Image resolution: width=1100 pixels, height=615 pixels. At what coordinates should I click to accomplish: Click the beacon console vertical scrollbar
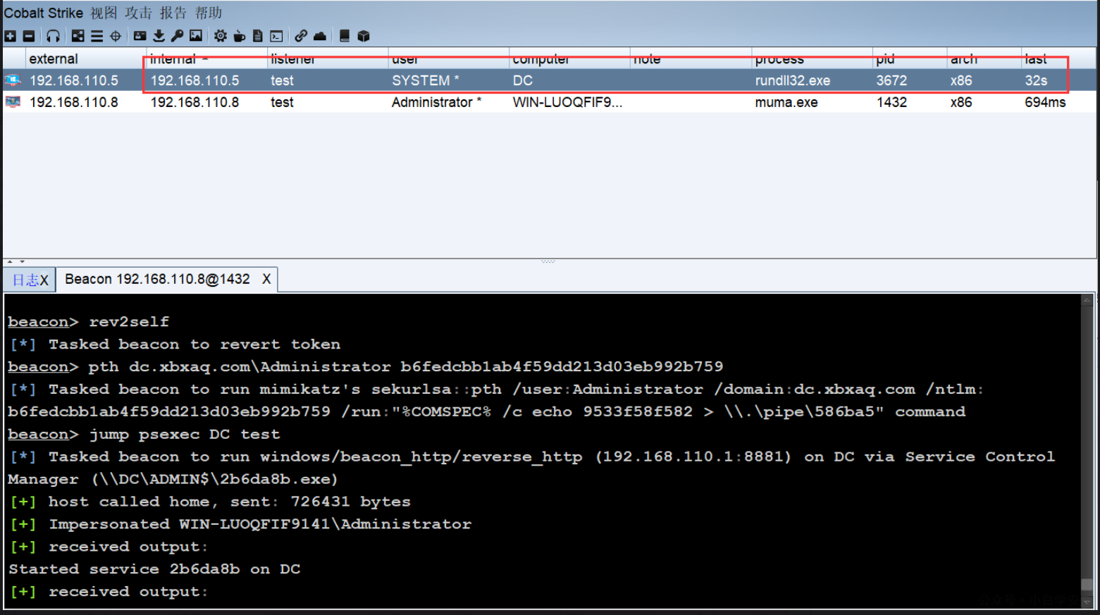pos(1087,451)
